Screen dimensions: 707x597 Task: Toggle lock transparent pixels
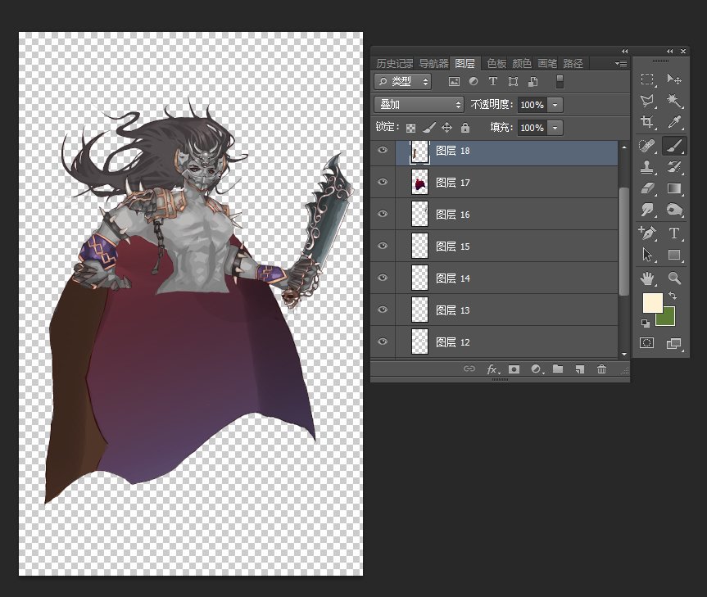pos(410,128)
